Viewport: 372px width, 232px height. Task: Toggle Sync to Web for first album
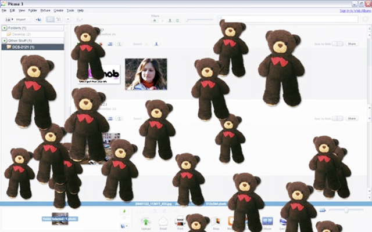(x=337, y=44)
